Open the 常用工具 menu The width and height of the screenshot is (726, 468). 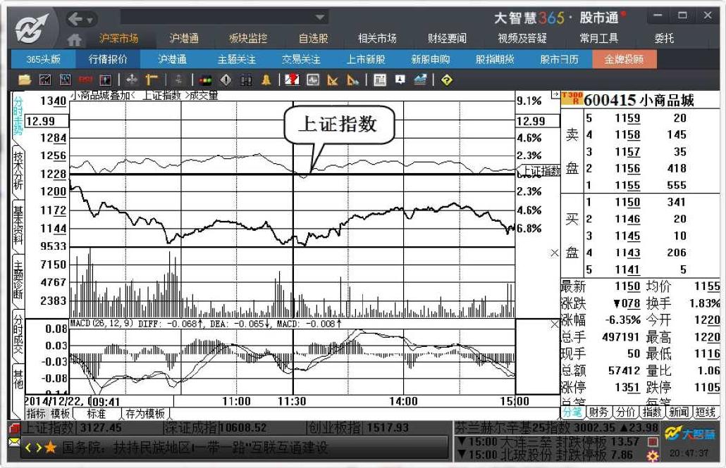tap(598, 39)
